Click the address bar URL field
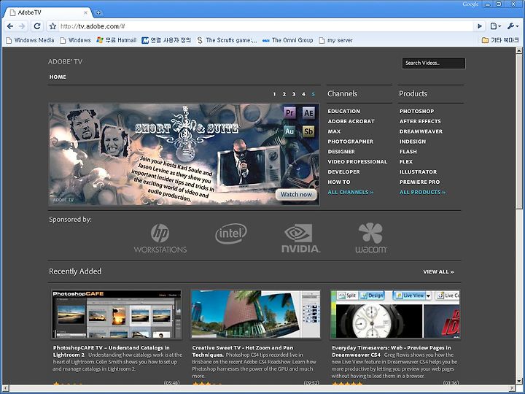Viewport: 525px width, 394px height. coord(266,26)
